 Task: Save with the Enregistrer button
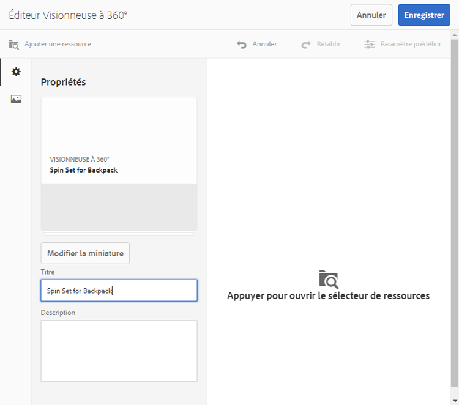[x=424, y=15]
